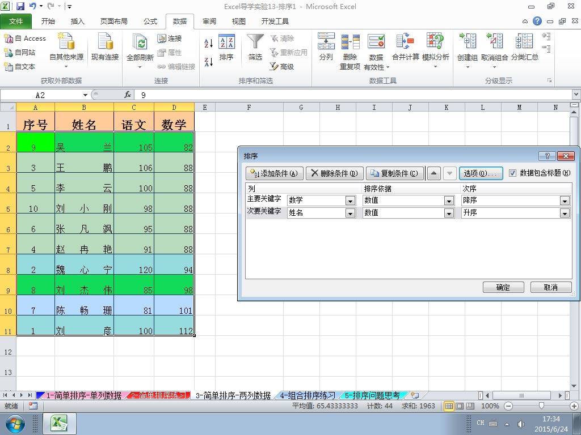Toggle the Filter (筛选) funnel

(x=255, y=47)
